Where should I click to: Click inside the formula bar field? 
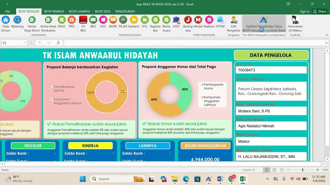[x=194, y=43]
